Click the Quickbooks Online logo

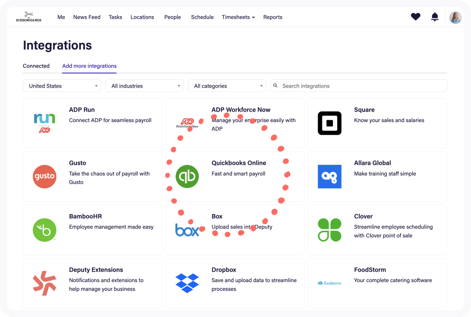187,176
